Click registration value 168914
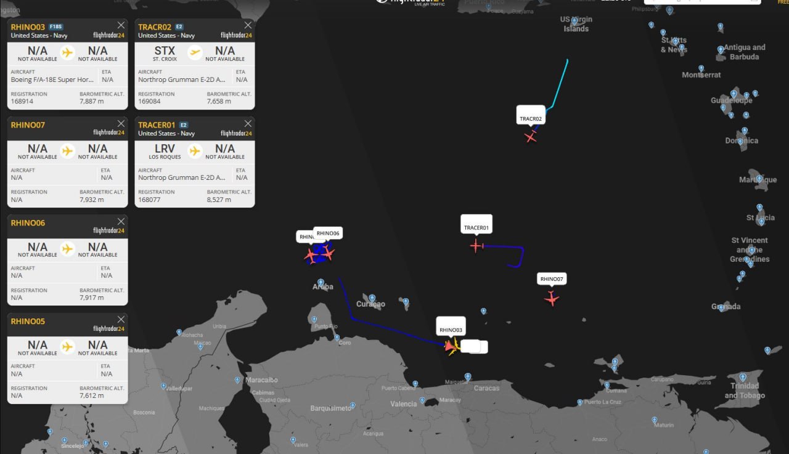This screenshot has width=789, height=454. click(x=21, y=102)
